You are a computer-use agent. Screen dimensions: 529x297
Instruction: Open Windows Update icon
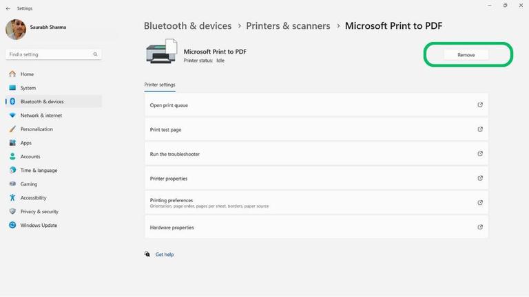pos(12,225)
